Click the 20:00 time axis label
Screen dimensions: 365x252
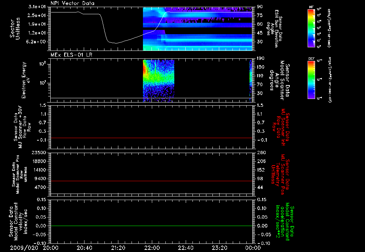point(50,248)
